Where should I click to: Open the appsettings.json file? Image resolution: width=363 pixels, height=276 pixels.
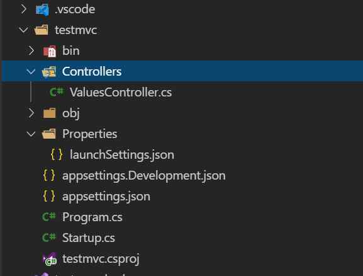click(106, 197)
